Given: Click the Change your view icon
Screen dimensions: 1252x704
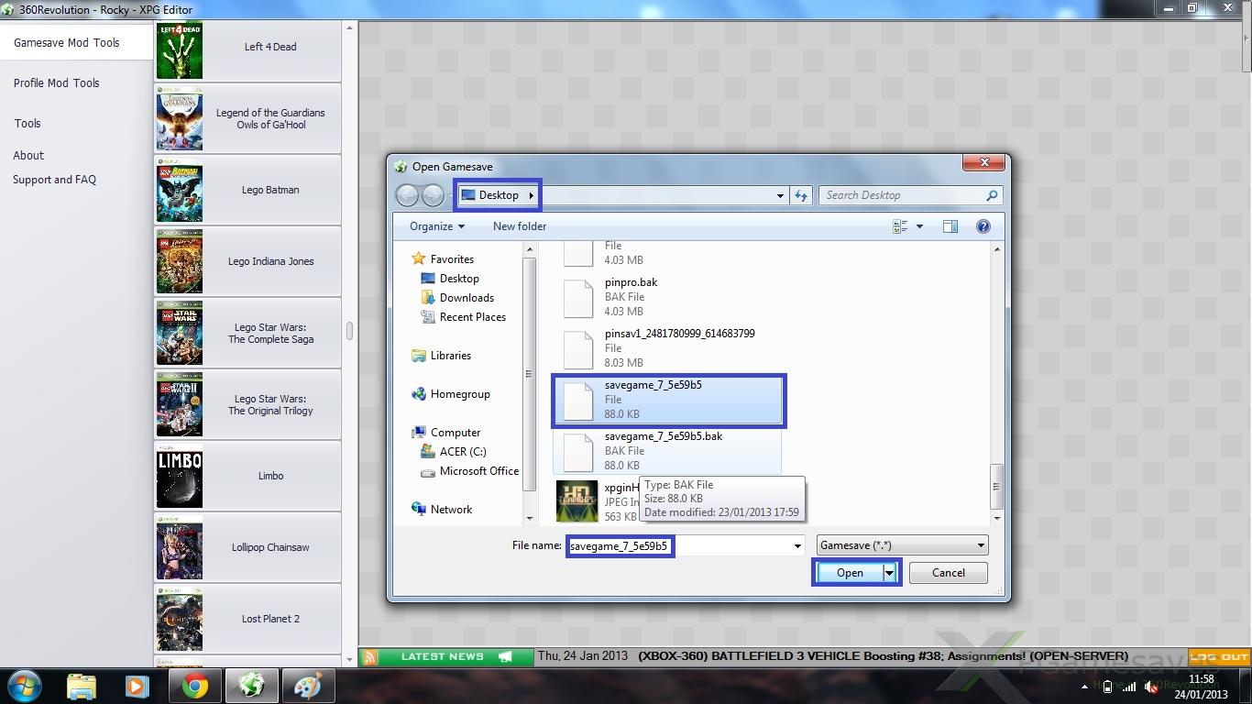Looking at the screenshot, I should coord(900,226).
